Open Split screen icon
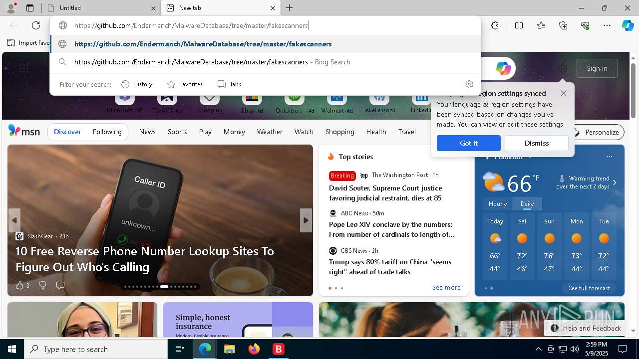The width and height of the screenshot is (639, 359). pos(519,25)
